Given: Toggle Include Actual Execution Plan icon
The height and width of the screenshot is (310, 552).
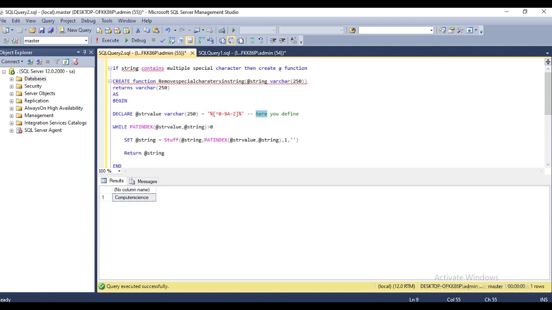Looking at the screenshot, I should (x=201, y=40).
